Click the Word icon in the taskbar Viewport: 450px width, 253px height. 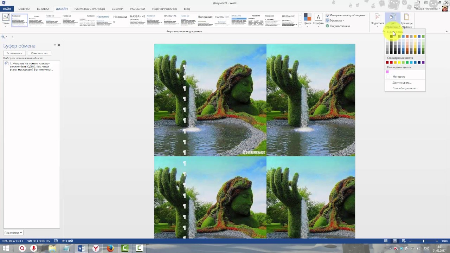click(81, 248)
